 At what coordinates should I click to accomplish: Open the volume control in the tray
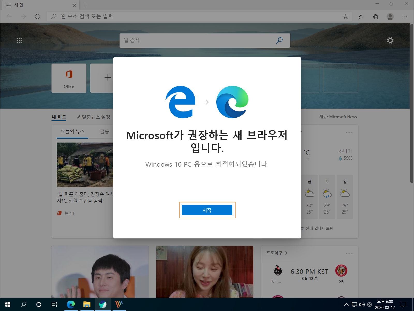click(x=362, y=305)
